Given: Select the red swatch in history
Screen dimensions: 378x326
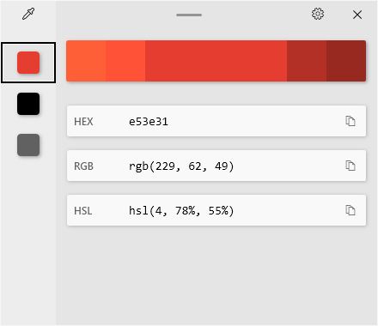Looking at the screenshot, I should 28,63.
